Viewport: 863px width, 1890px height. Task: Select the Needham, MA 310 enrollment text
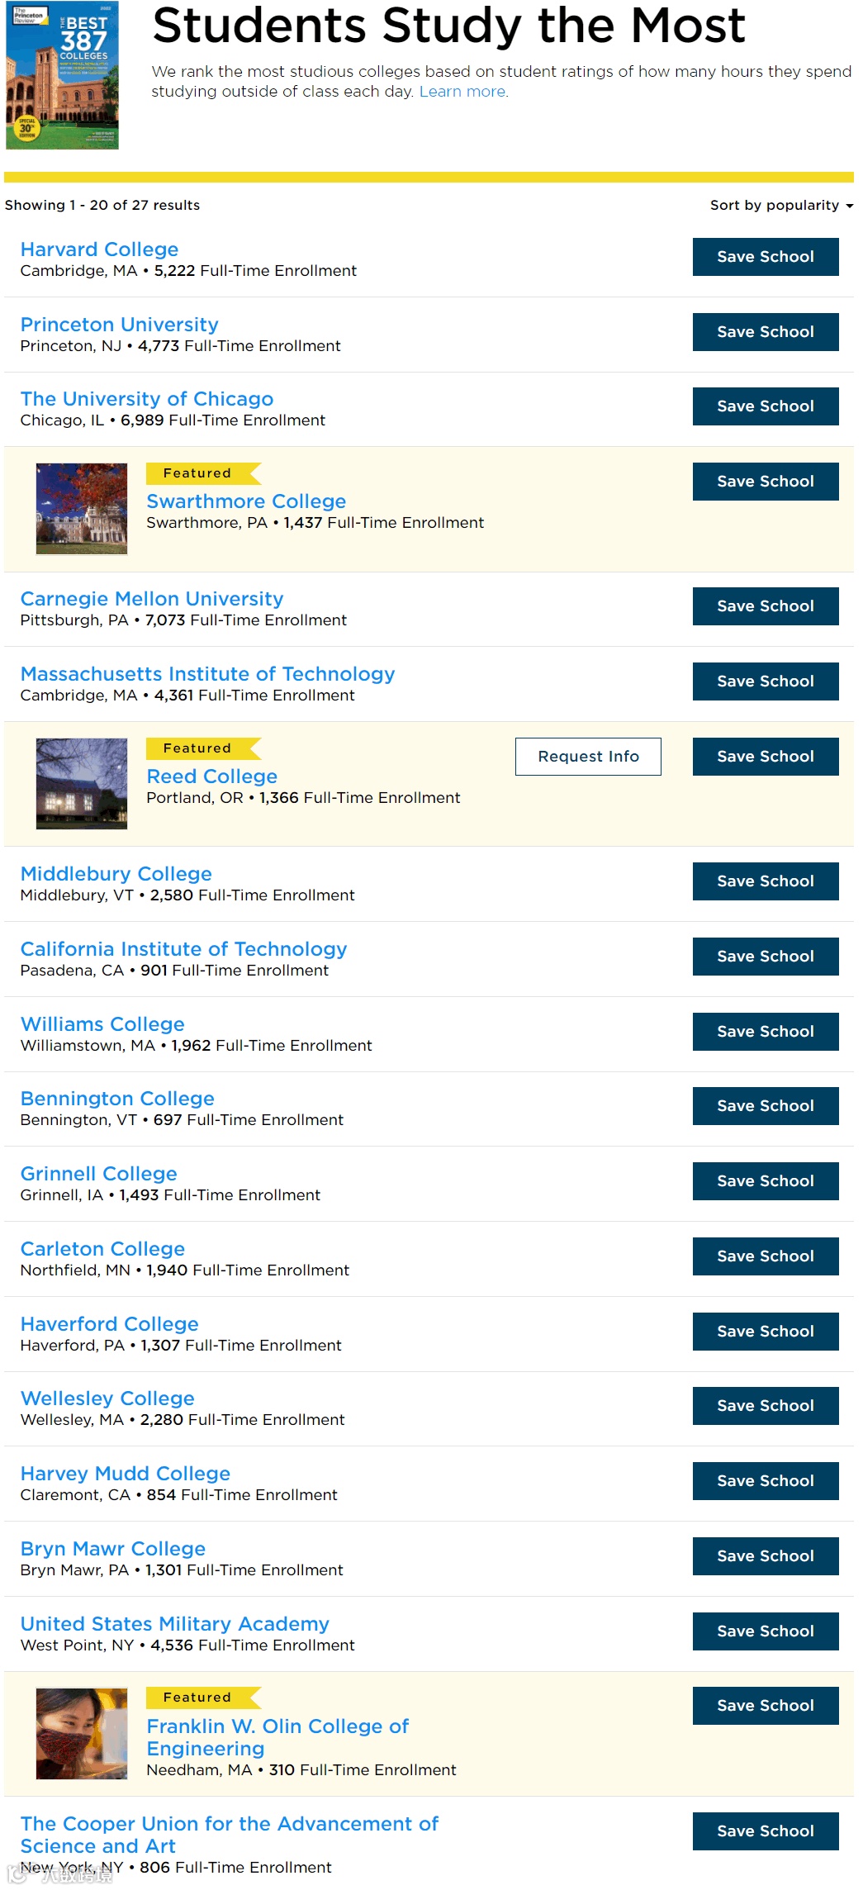coord(301,1770)
